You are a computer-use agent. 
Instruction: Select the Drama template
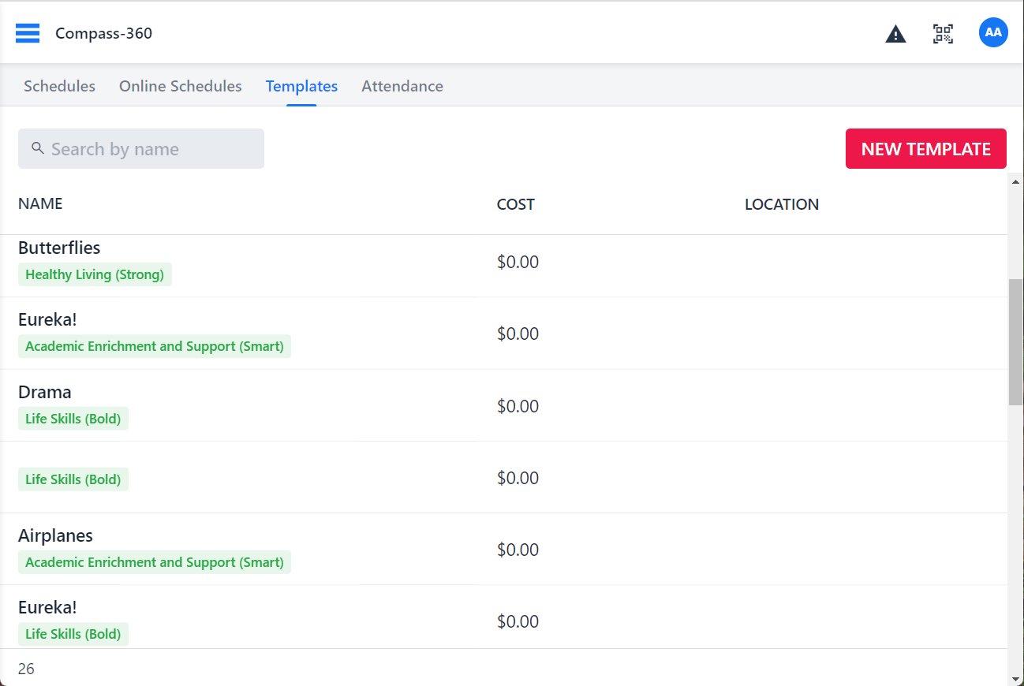coord(45,392)
